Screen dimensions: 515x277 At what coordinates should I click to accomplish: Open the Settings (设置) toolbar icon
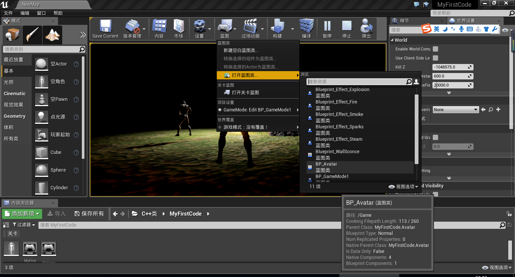pyautogui.click(x=199, y=26)
